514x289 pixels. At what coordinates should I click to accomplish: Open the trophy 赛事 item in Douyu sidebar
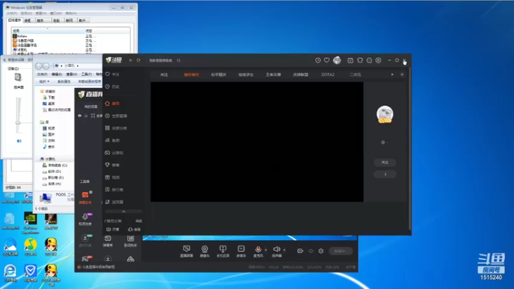tap(112, 165)
